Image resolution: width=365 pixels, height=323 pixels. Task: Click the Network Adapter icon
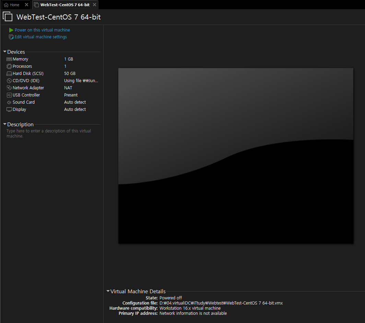click(x=9, y=88)
